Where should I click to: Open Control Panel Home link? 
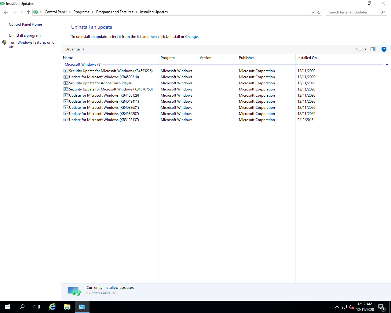point(25,24)
